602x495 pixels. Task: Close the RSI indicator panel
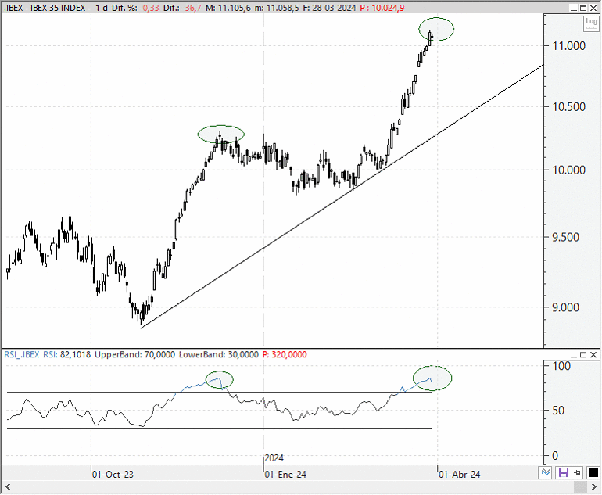[593, 355]
